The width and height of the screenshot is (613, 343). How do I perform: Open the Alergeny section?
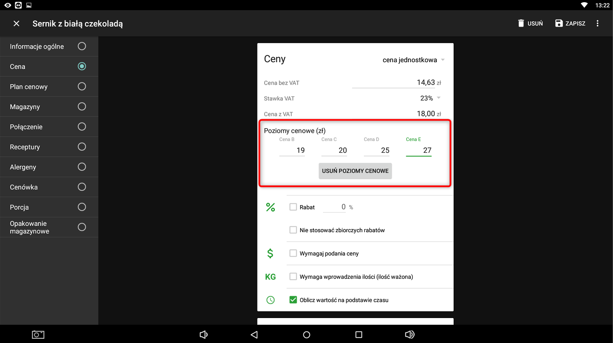49,167
